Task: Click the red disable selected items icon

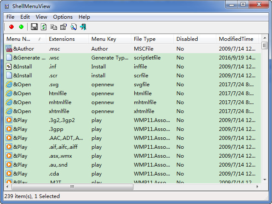Action: 11,27
